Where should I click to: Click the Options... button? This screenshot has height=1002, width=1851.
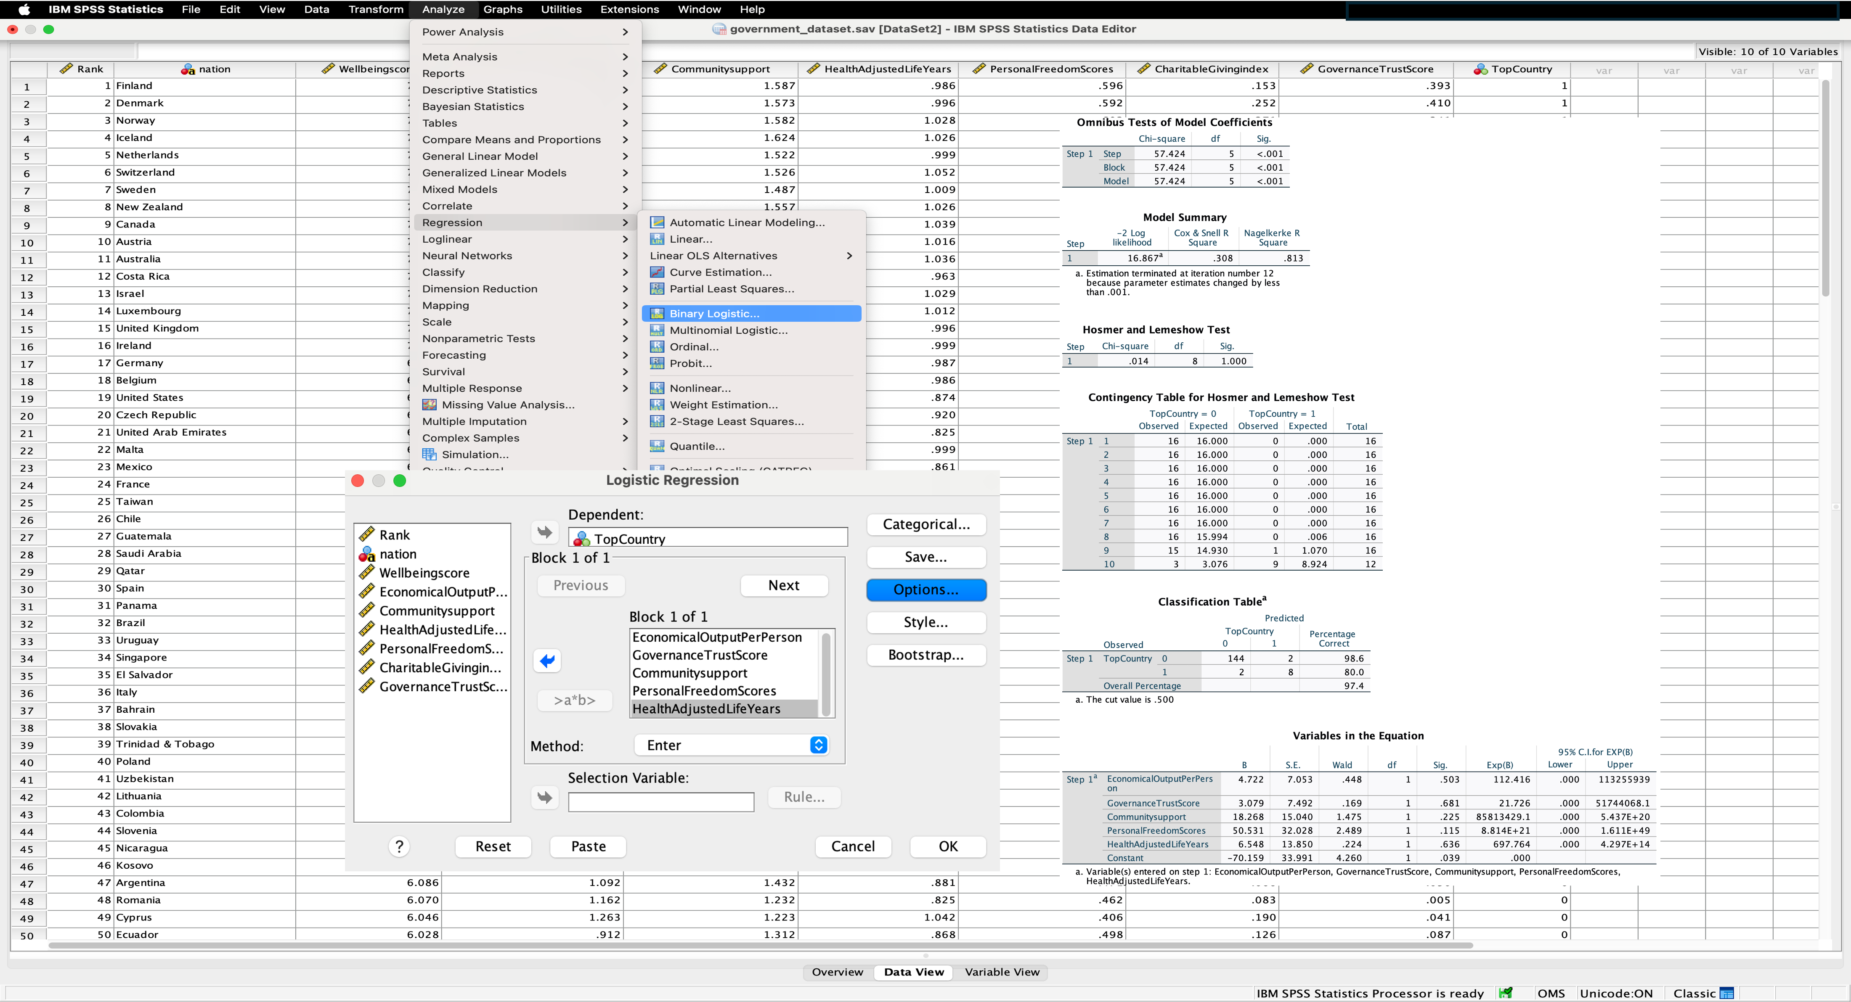[x=926, y=590]
